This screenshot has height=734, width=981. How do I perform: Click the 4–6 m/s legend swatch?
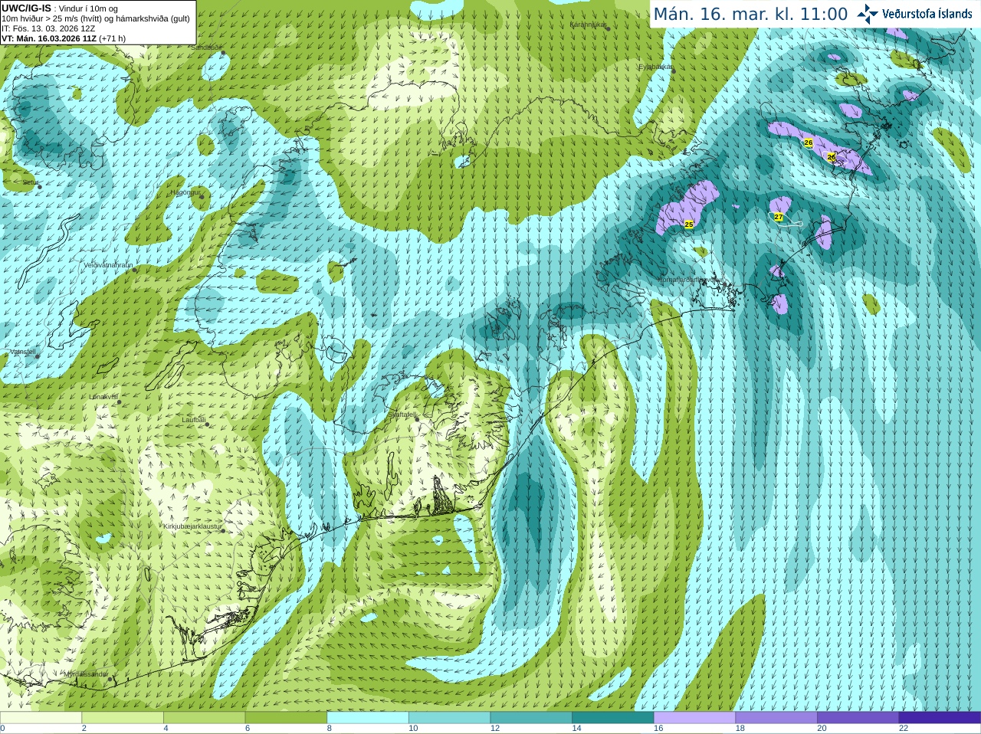tap(204, 718)
